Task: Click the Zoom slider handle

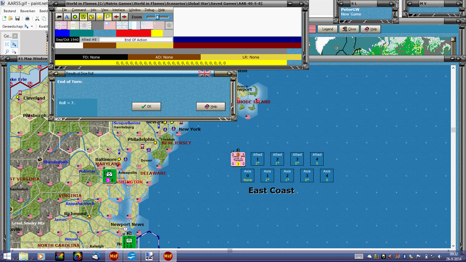Action: (157, 17)
